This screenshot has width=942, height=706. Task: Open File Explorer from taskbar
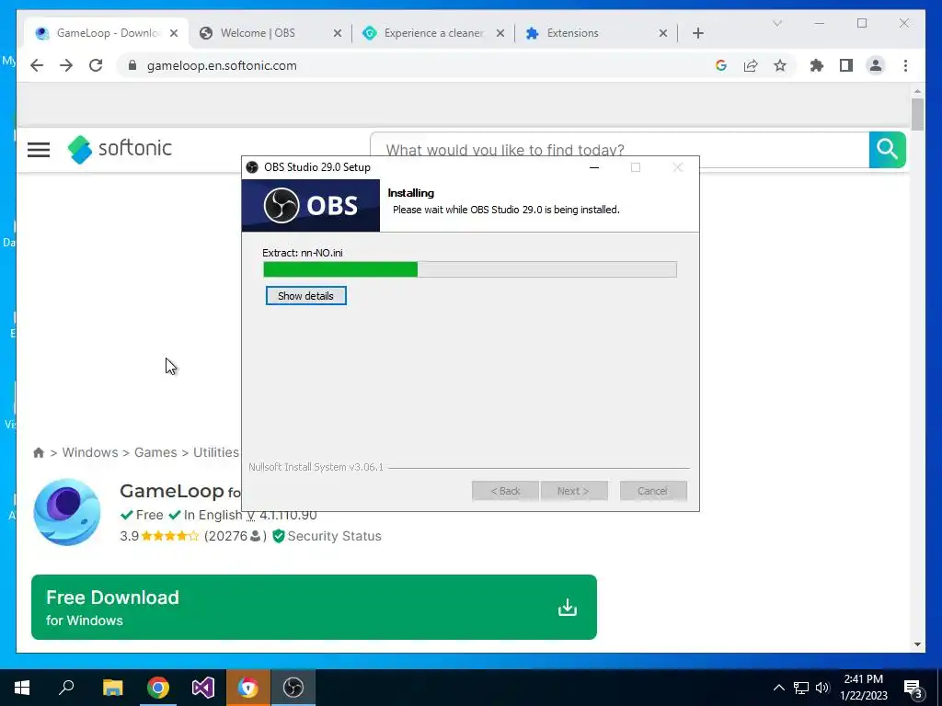click(x=112, y=688)
